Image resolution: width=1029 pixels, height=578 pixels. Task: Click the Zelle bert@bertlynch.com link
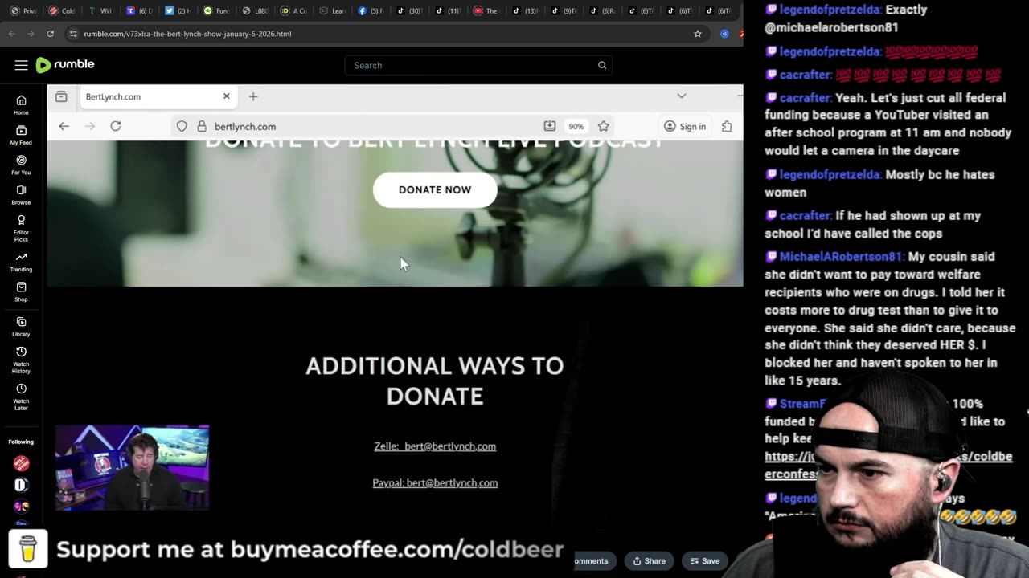point(435,446)
